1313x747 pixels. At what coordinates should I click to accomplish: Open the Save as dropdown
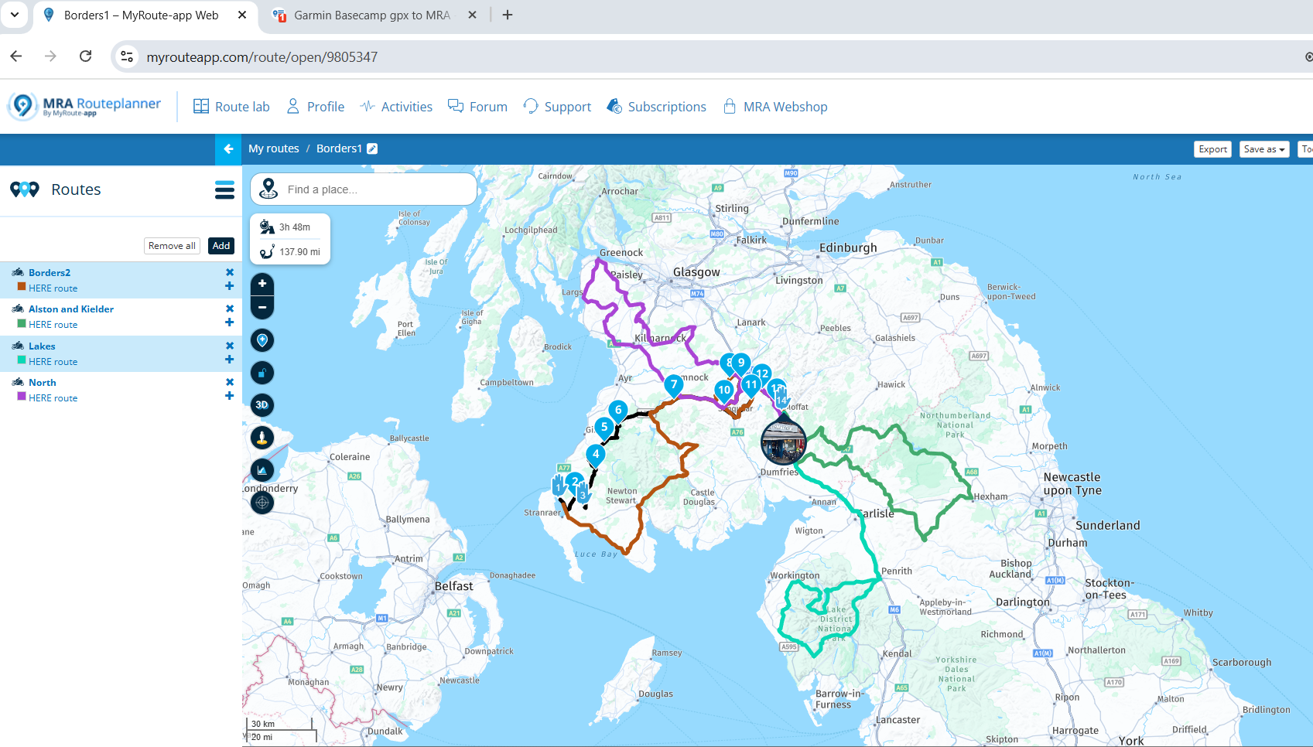pyautogui.click(x=1264, y=149)
